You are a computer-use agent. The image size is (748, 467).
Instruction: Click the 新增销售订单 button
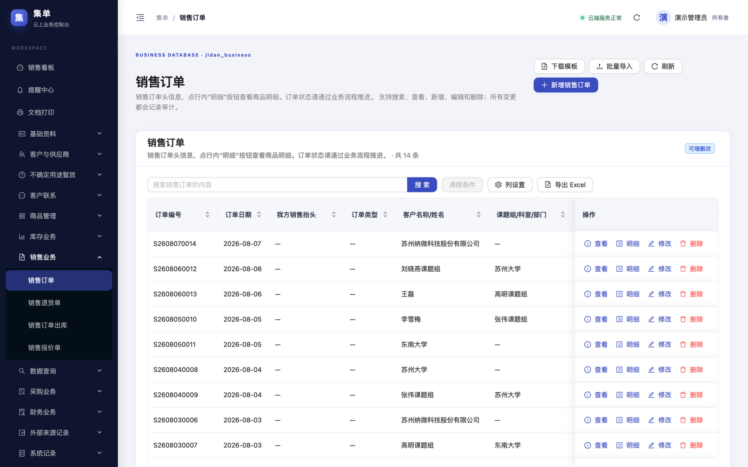pyautogui.click(x=566, y=85)
